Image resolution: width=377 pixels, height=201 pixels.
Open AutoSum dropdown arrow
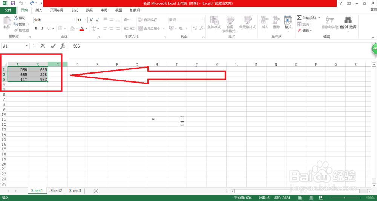tap(319, 18)
